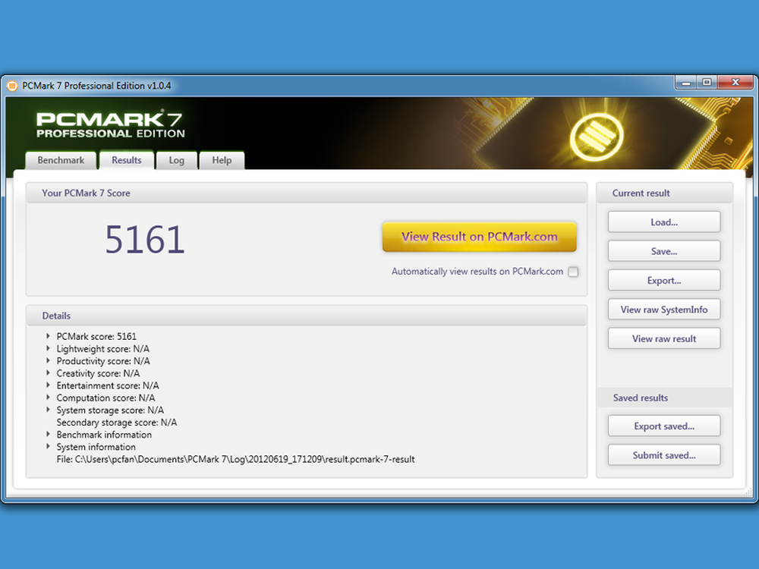Viewport: 759px width, 569px height.
Task: Minimize the PCMark 7 window
Action: (685, 83)
